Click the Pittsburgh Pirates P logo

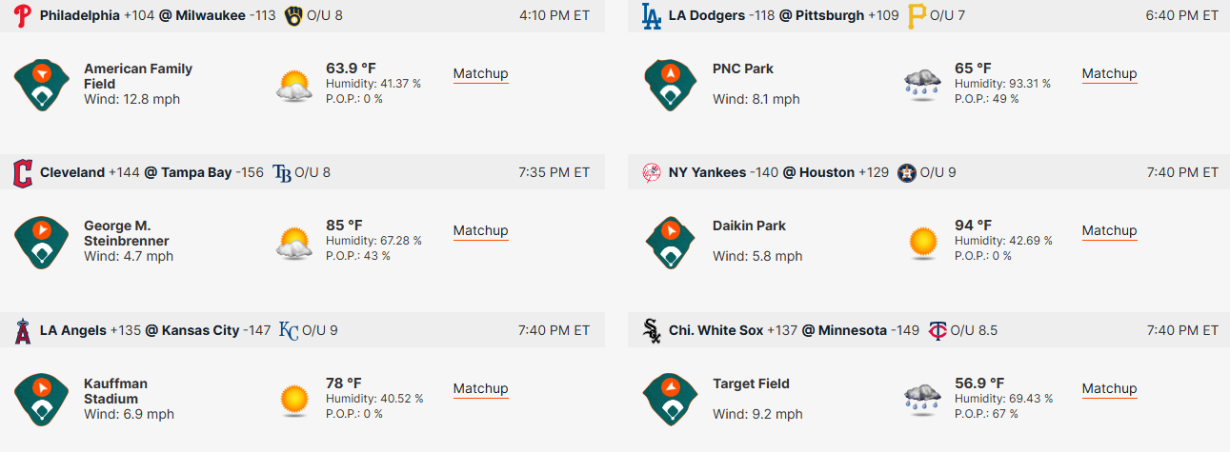(917, 15)
